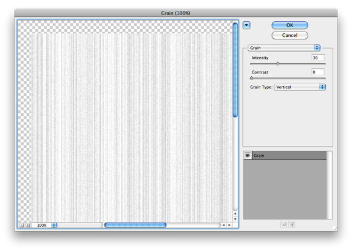Screen dimensions: 352x251
Task: Click the zoom out minus button
Action: [x=22, y=225]
